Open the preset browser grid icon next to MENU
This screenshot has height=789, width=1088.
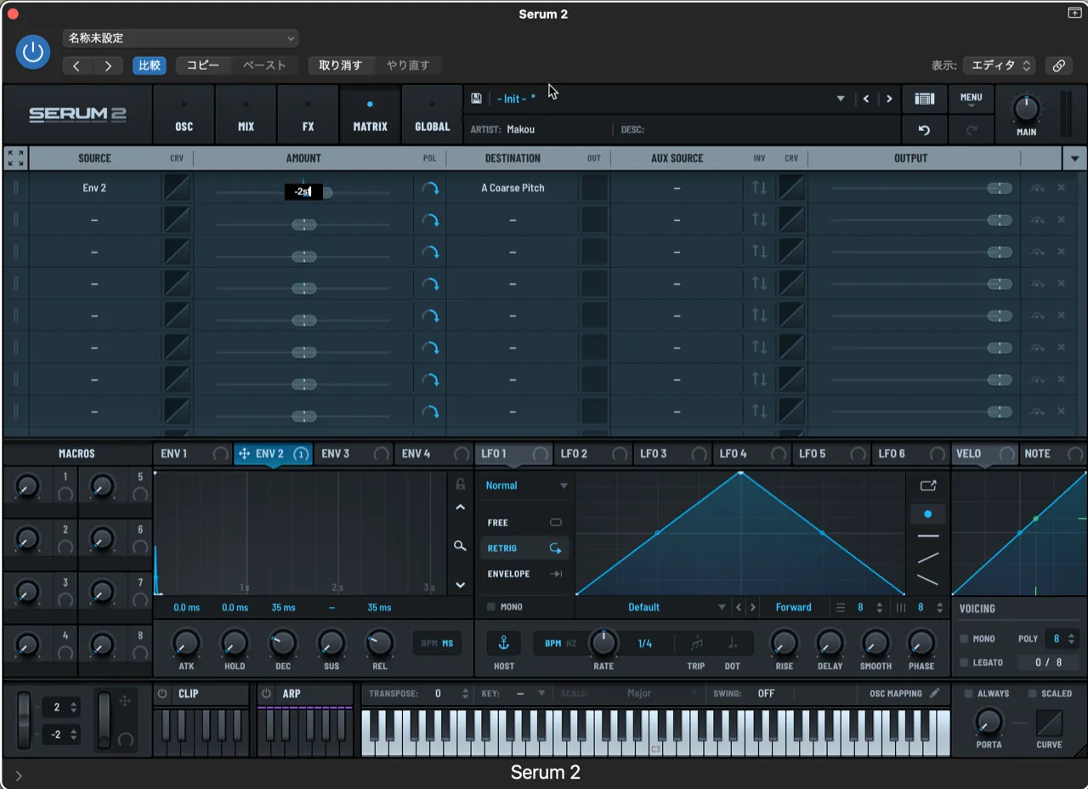pos(924,99)
